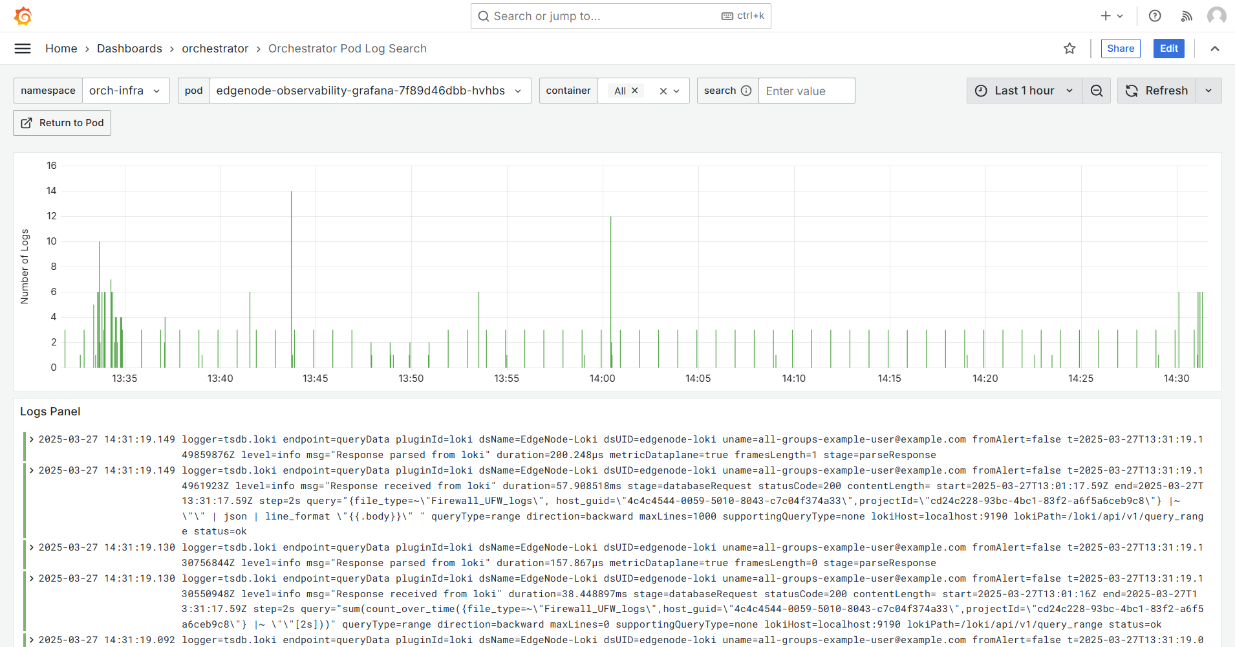Remove the 'All' container tag
This screenshot has height=647, width=1235.
(x=635, y=91)
